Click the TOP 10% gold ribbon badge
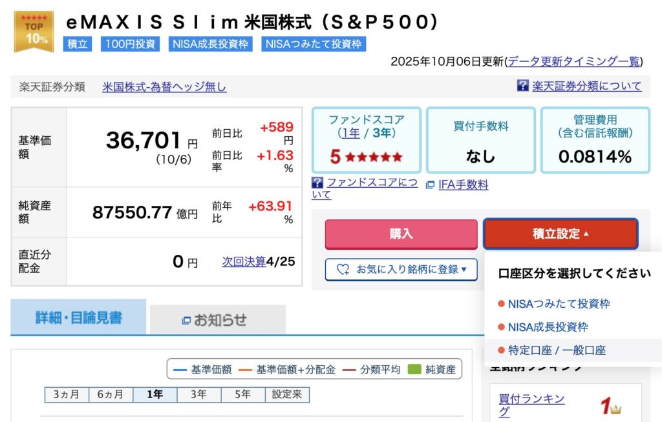Viewport: 662px width, 422px height. [34, 32]
